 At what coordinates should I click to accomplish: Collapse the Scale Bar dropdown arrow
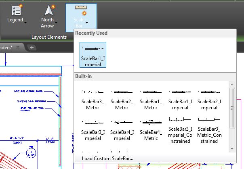[x=86, y=23]
